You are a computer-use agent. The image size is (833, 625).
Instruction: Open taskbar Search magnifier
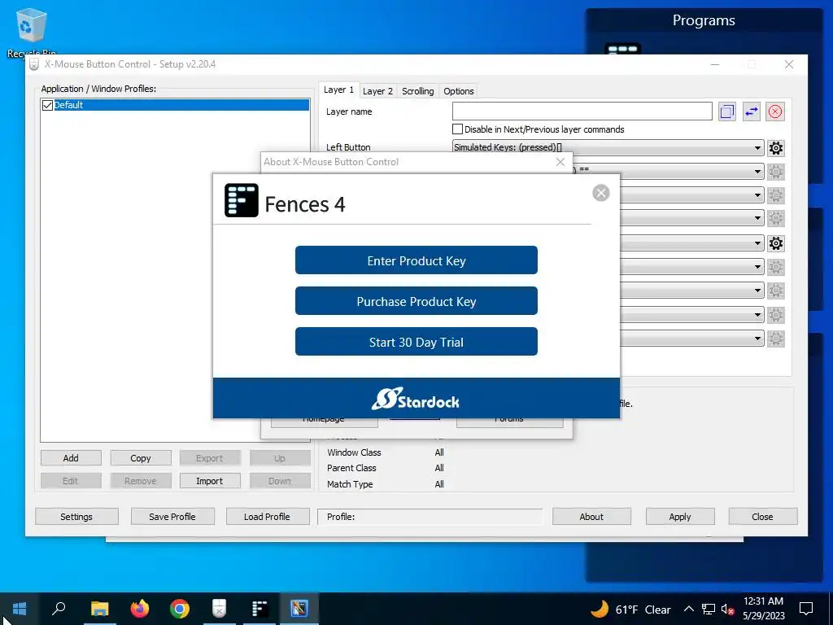click(x=59, y=609)
